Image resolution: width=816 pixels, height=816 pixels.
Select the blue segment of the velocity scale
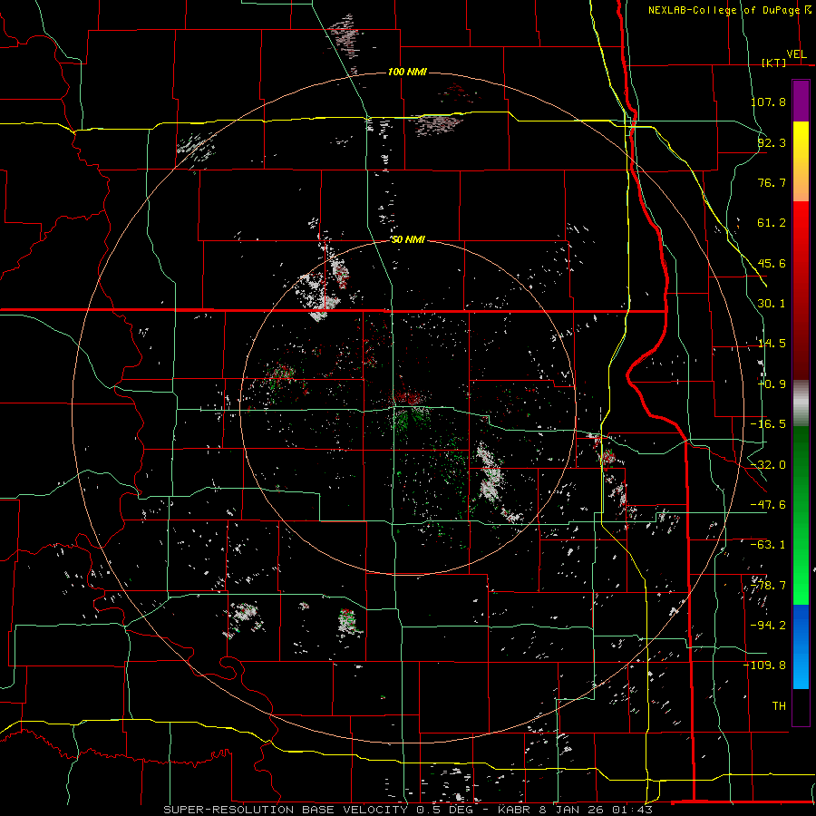pos(801,646)
